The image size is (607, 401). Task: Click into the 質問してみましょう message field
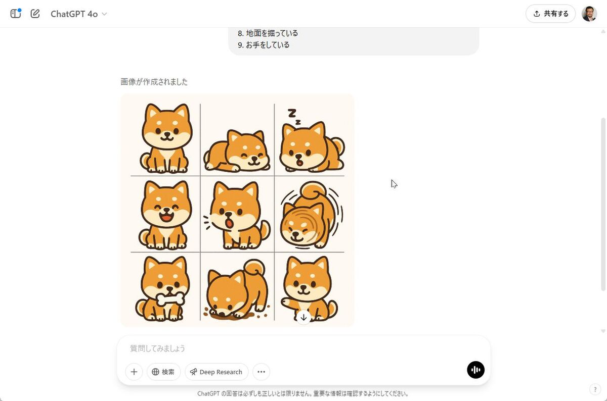pyautogui.click(x=303, y=348)
